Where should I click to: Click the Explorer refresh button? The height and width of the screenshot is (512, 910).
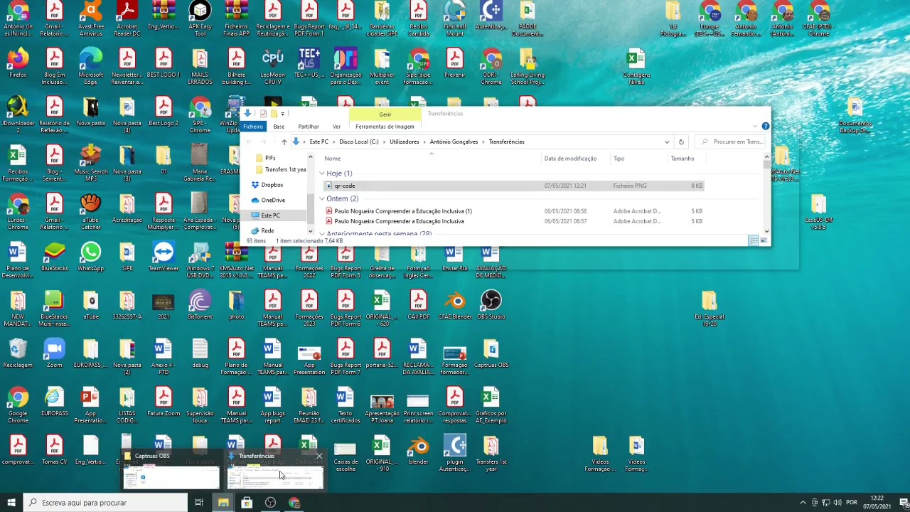pos(681,142)
